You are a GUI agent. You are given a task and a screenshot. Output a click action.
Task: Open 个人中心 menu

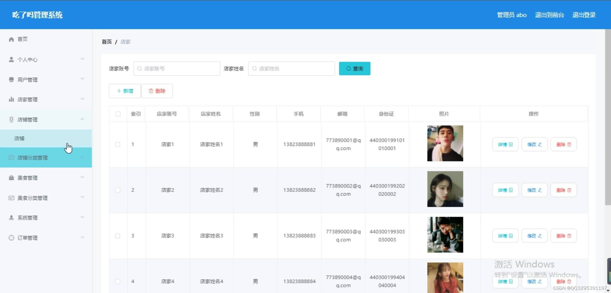click(x=46, y=59)
